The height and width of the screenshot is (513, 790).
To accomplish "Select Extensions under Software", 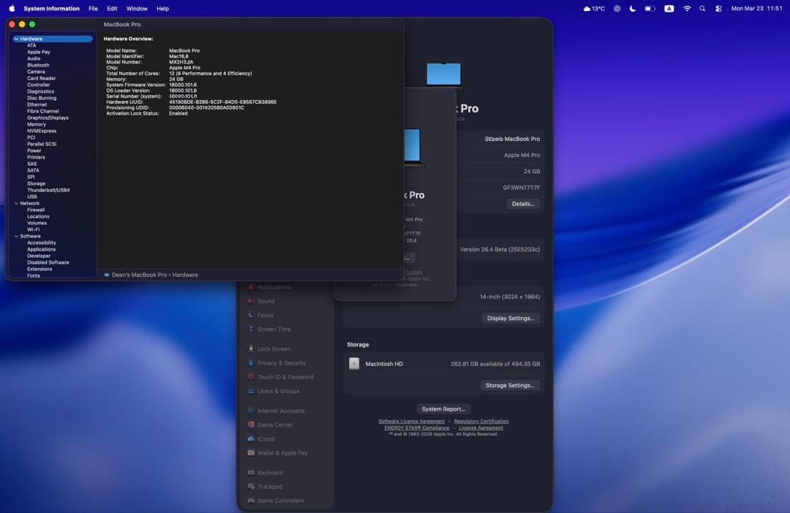I will pyautogui.click(x=39, y=269).
